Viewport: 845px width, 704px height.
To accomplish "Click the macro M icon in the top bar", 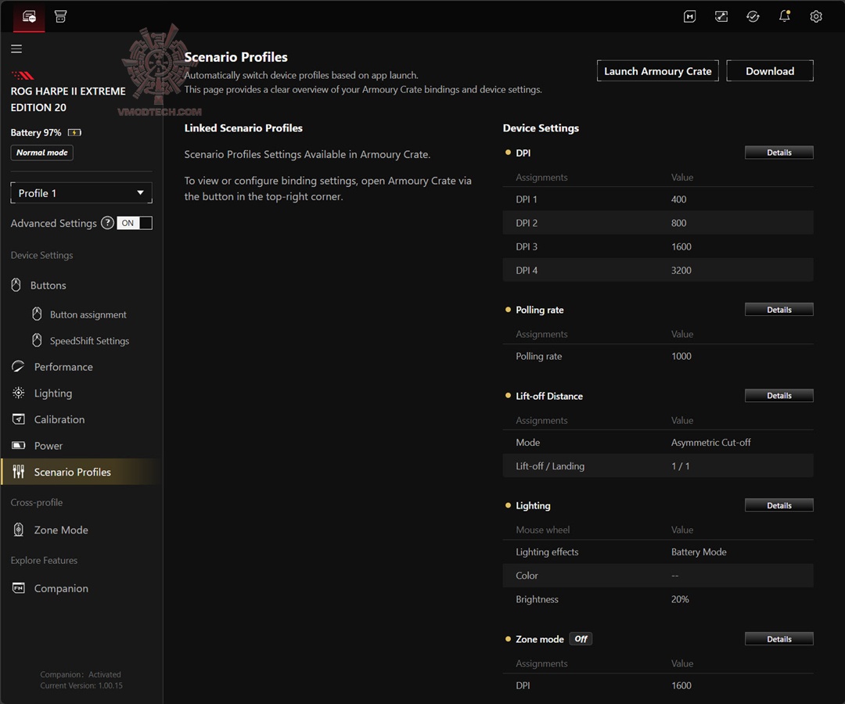I will click(x=690, y=16).
